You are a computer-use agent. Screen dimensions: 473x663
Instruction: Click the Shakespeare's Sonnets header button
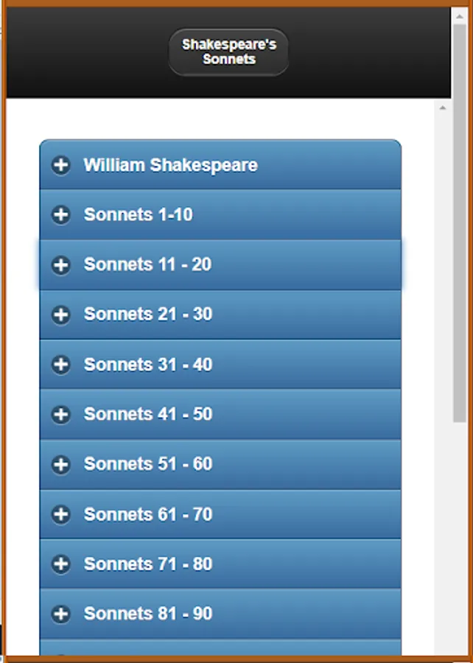point(228,52)
